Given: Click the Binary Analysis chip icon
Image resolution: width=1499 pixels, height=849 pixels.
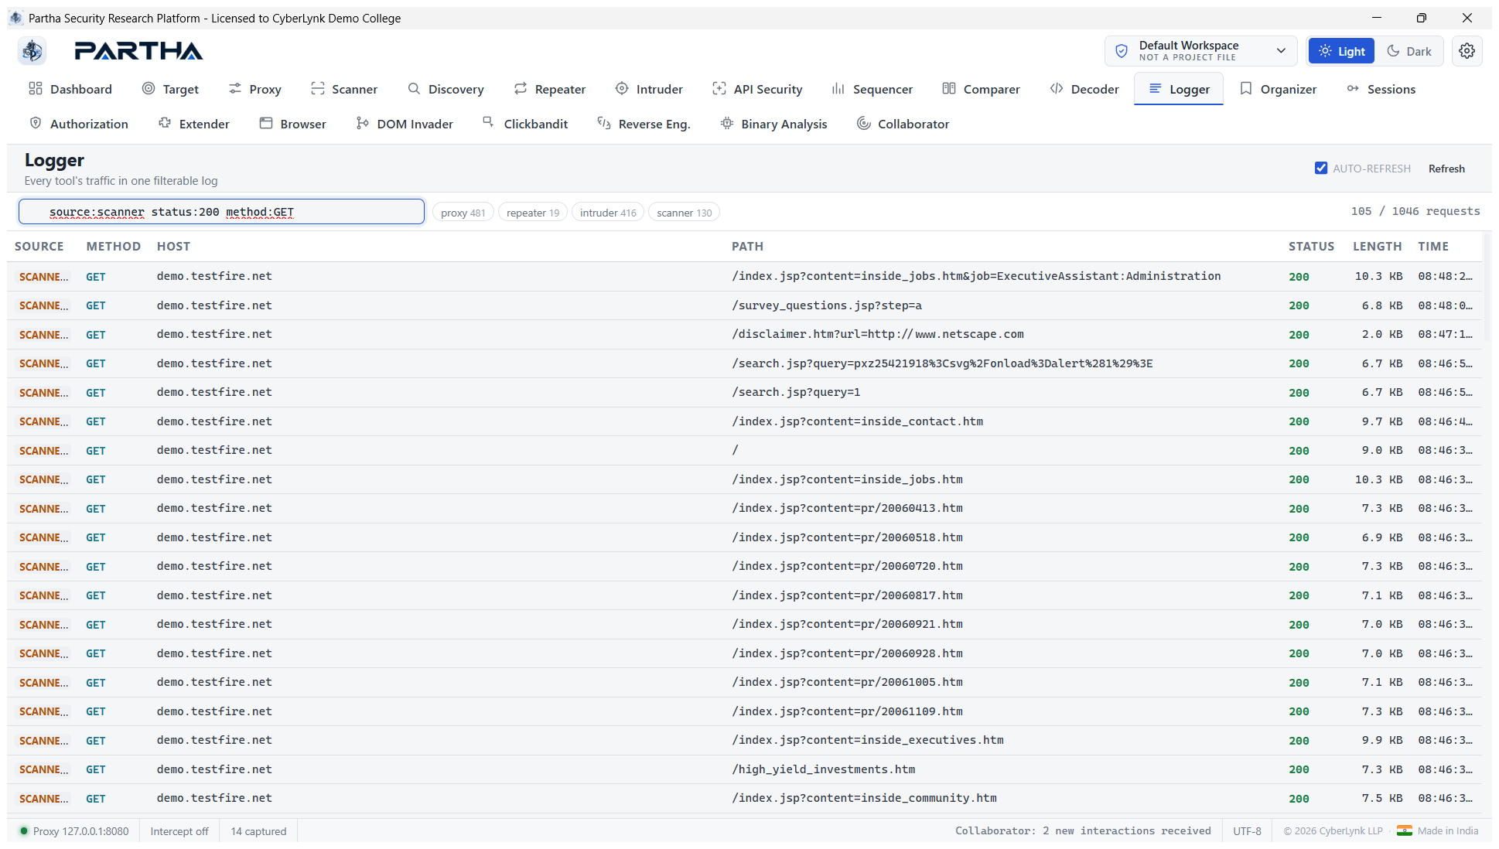Looking at the screenshot, I should click(x=727, y=124).
